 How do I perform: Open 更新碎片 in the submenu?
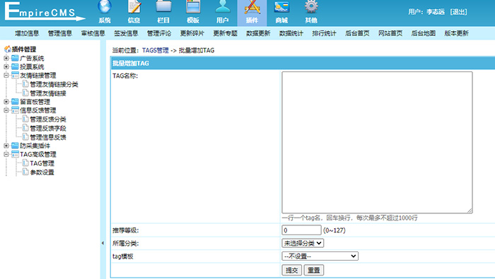coord(192,33)
